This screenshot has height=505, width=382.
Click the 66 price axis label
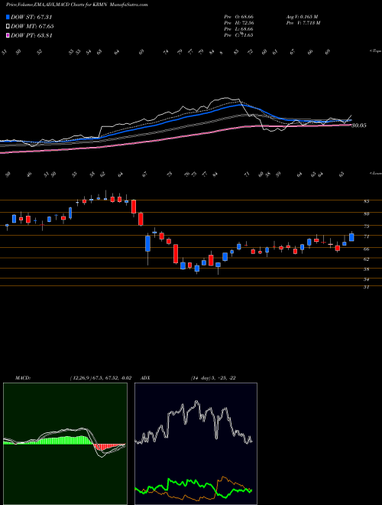(367, 249)
